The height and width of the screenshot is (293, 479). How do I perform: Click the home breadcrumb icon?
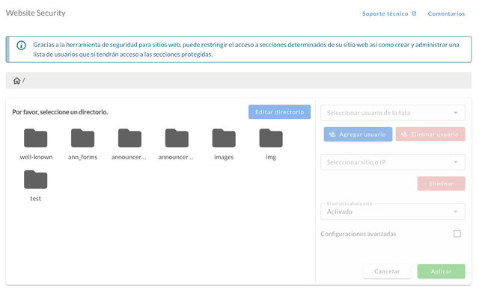tap(16, 81)
